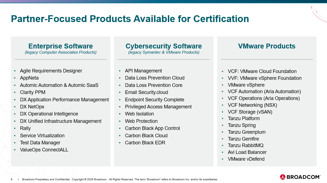This screenshot has height=183, width=327.
Task: Click 'VCF Automation (Aria Automation)'
Action: [264, 91]
